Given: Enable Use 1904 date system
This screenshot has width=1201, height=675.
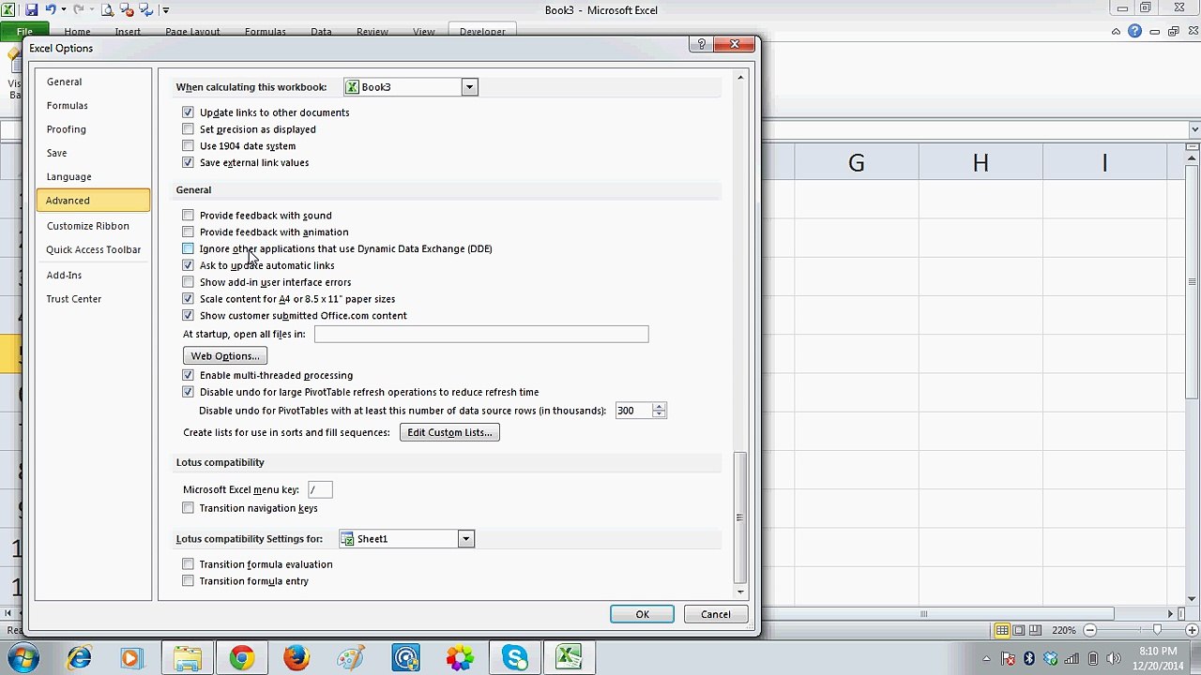Looking at the screenshot, I should pyautogui.click(x=188, y=146).
